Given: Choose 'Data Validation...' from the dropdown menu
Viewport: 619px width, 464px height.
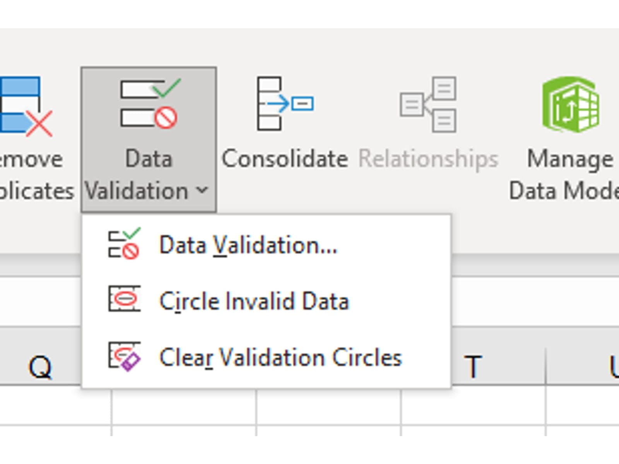Looking at the screenshot, I should (248, 245).
